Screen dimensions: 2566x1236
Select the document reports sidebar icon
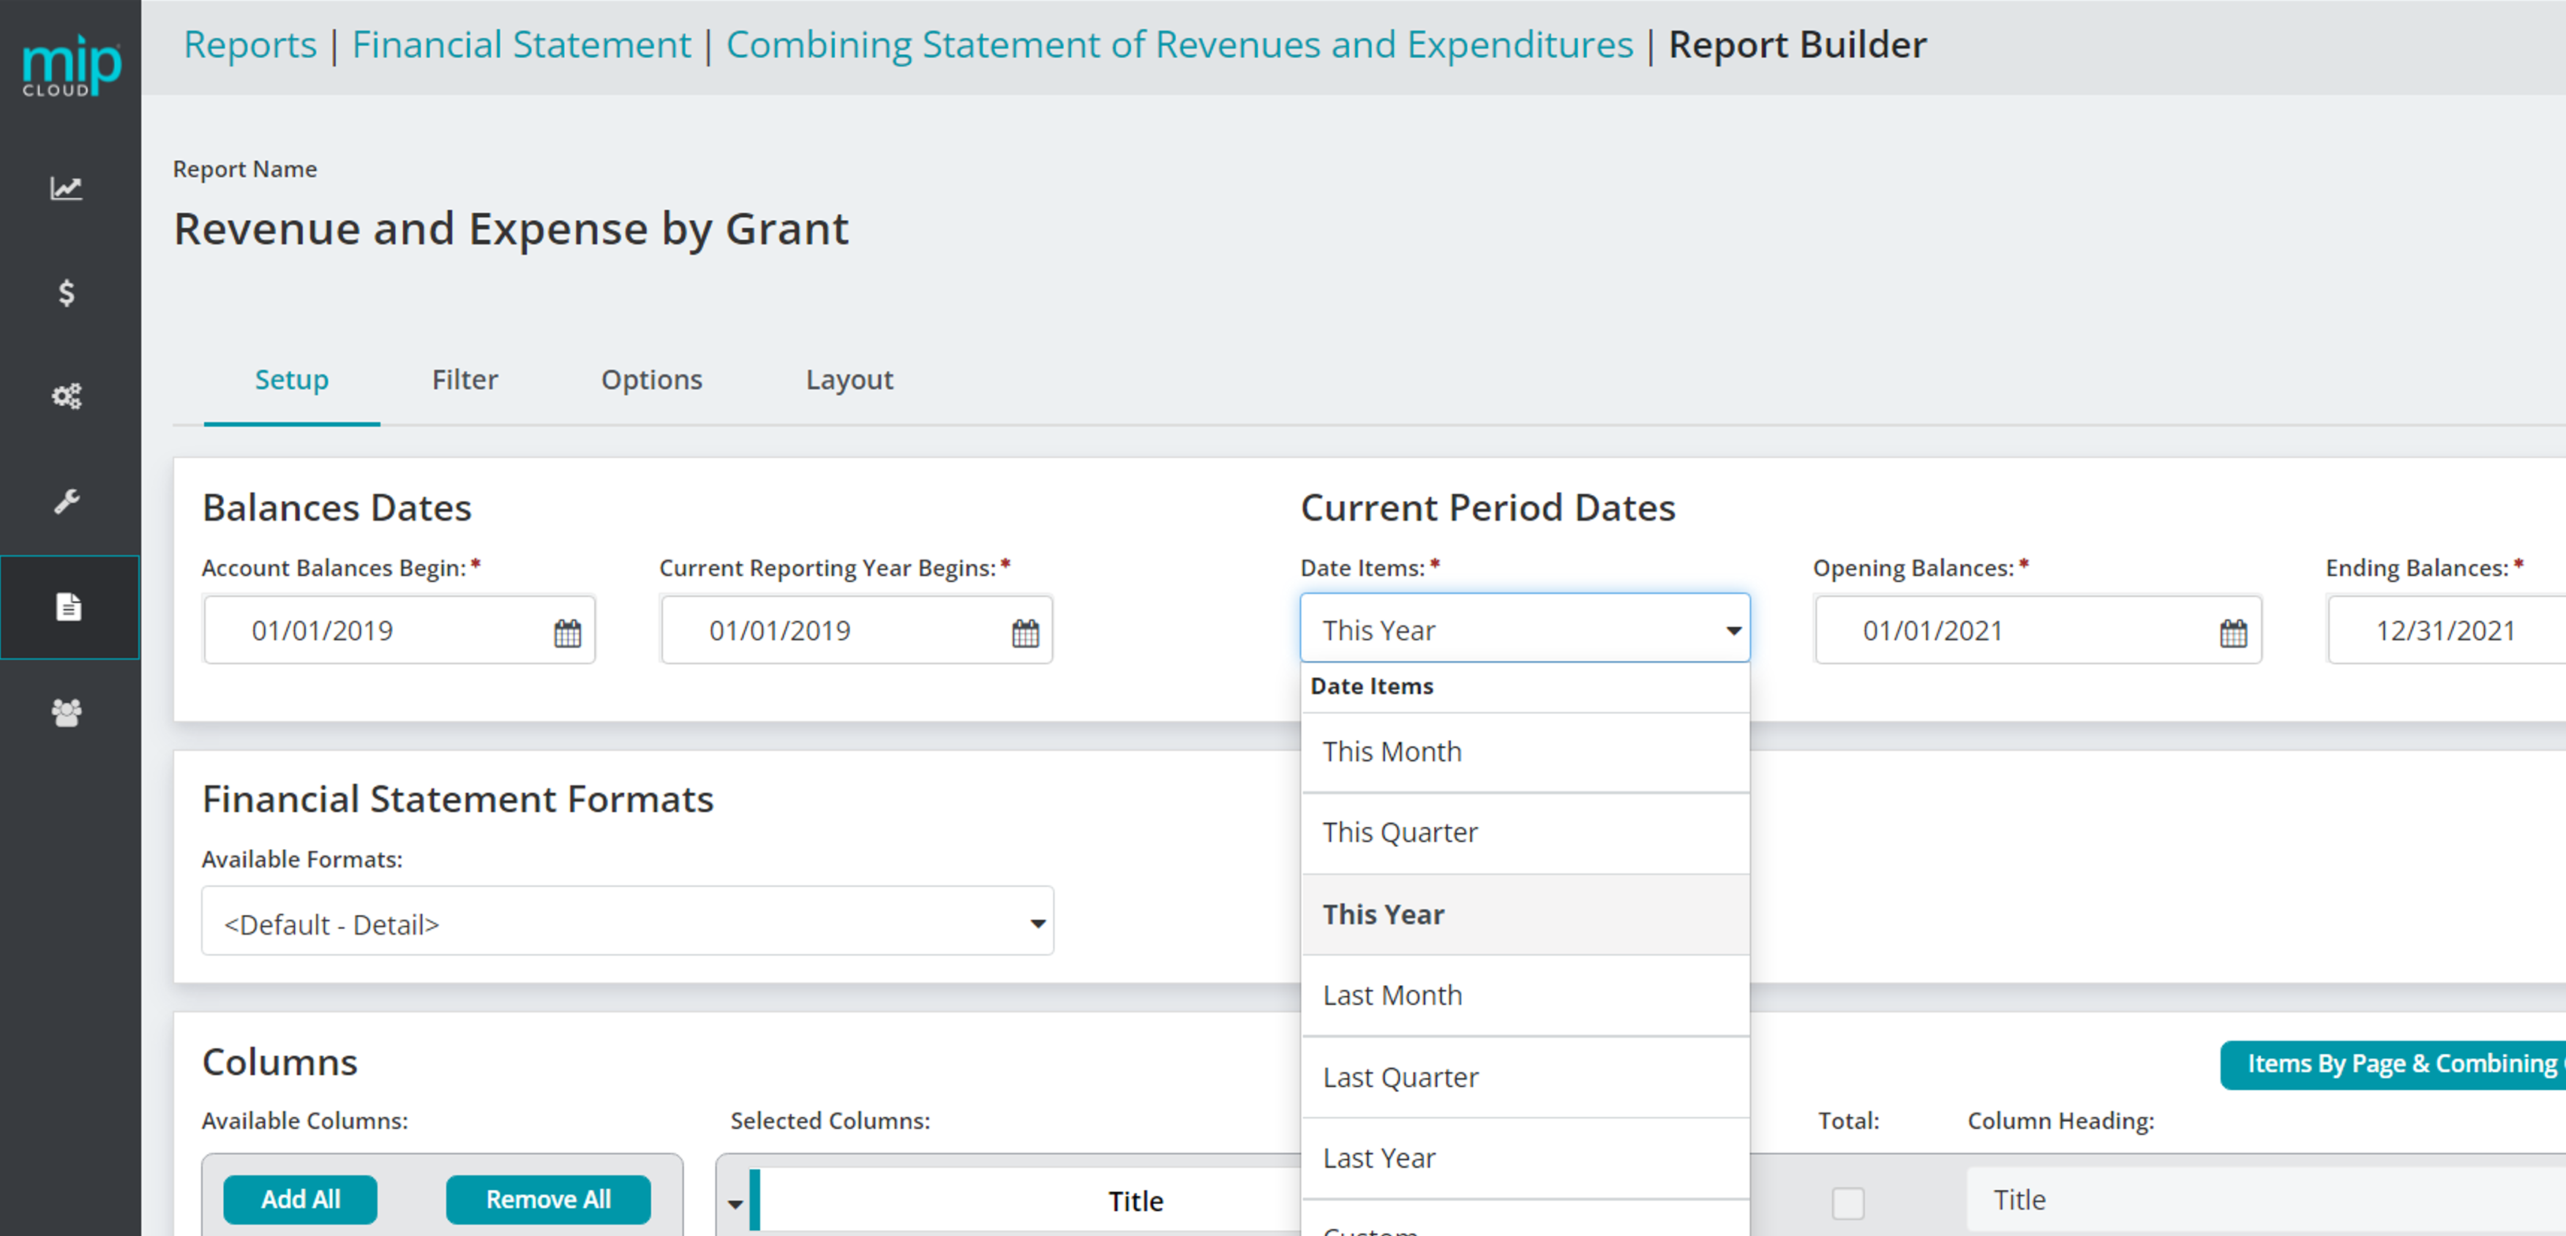(68, 606)
